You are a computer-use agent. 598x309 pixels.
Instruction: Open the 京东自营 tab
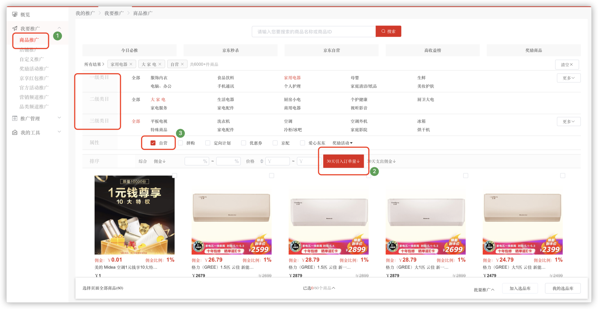tap(332, 50)
